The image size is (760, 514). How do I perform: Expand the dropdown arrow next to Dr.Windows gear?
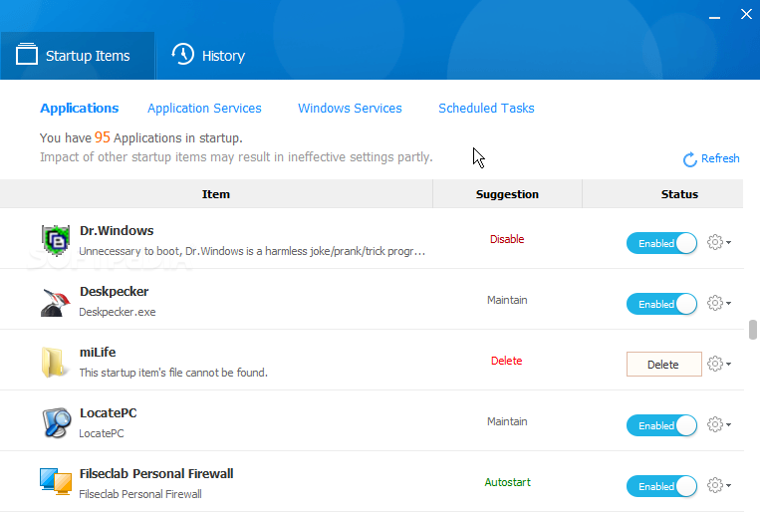coord(728,242)
